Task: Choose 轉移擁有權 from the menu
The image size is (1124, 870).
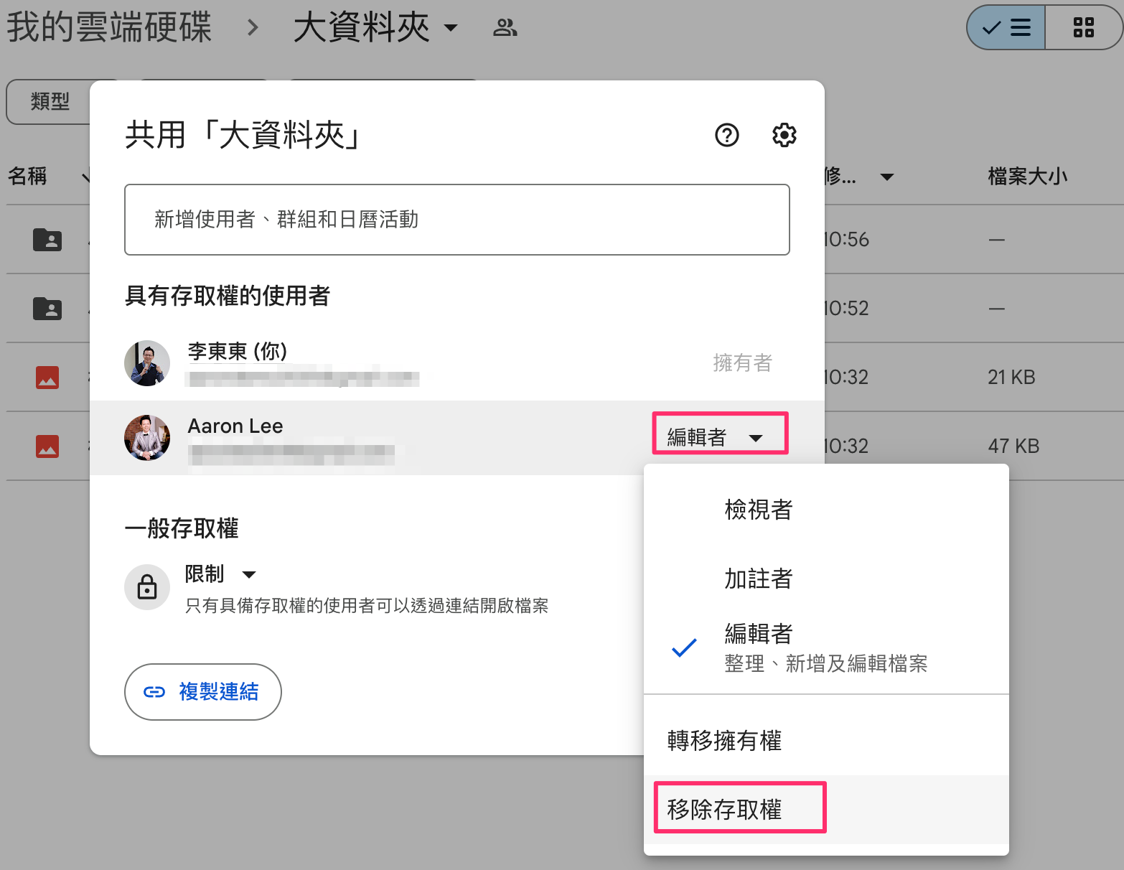Action: click(725, 740)
